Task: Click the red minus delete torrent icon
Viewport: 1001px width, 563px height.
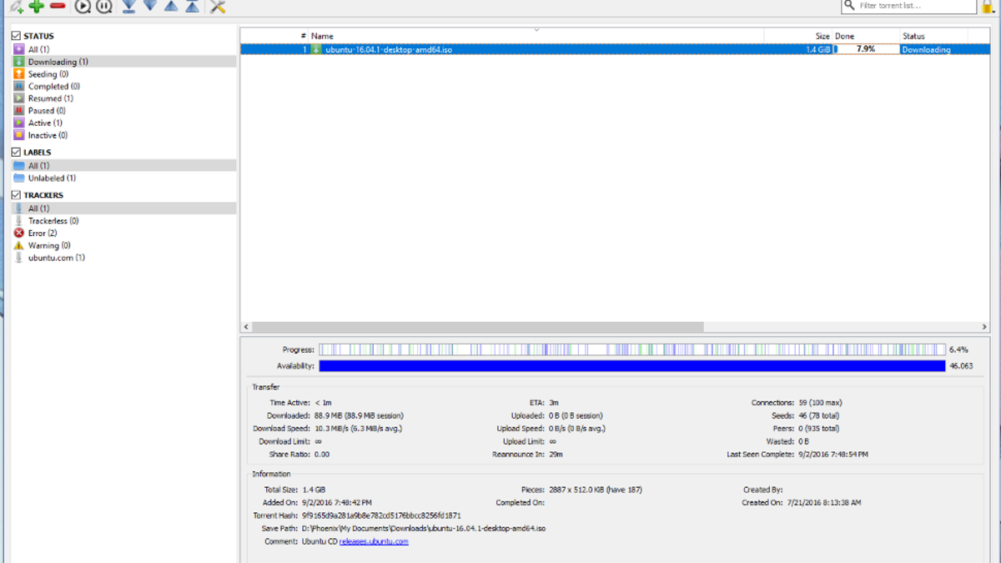Action: (58, 6)
